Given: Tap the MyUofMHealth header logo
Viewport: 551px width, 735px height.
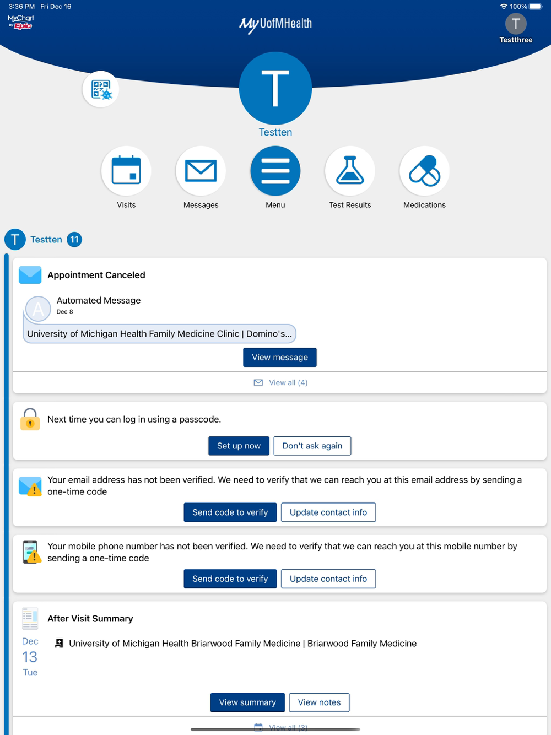Looking at the screenshot, I should [x=275, y=24].
